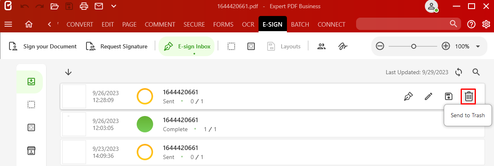Send the document by email envelope icon
494x166 pixels.
(99, 6)
